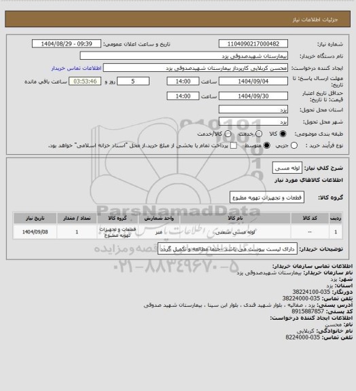
Task: Click the family name value کربلایی
Action: click(305, 331)
